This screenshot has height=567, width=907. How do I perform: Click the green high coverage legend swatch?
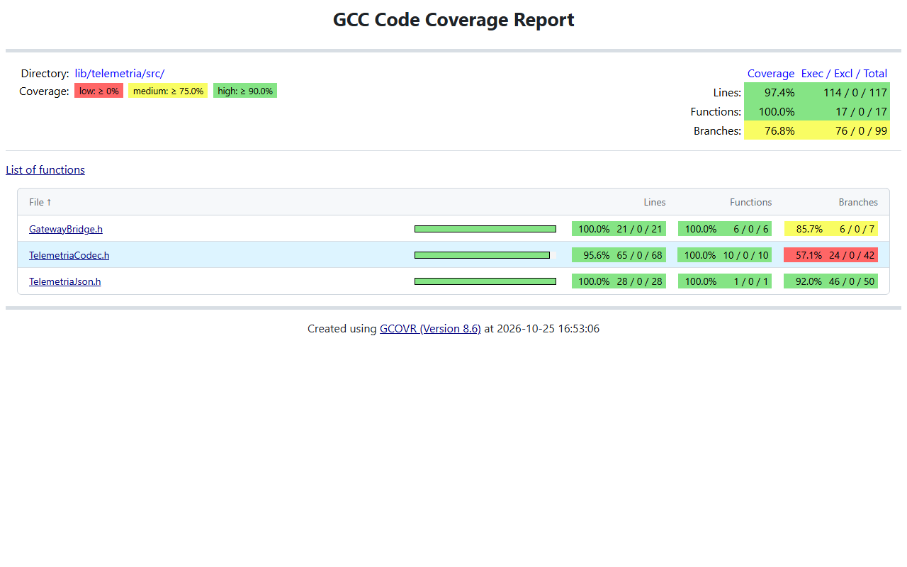click(x=245, y=91)
